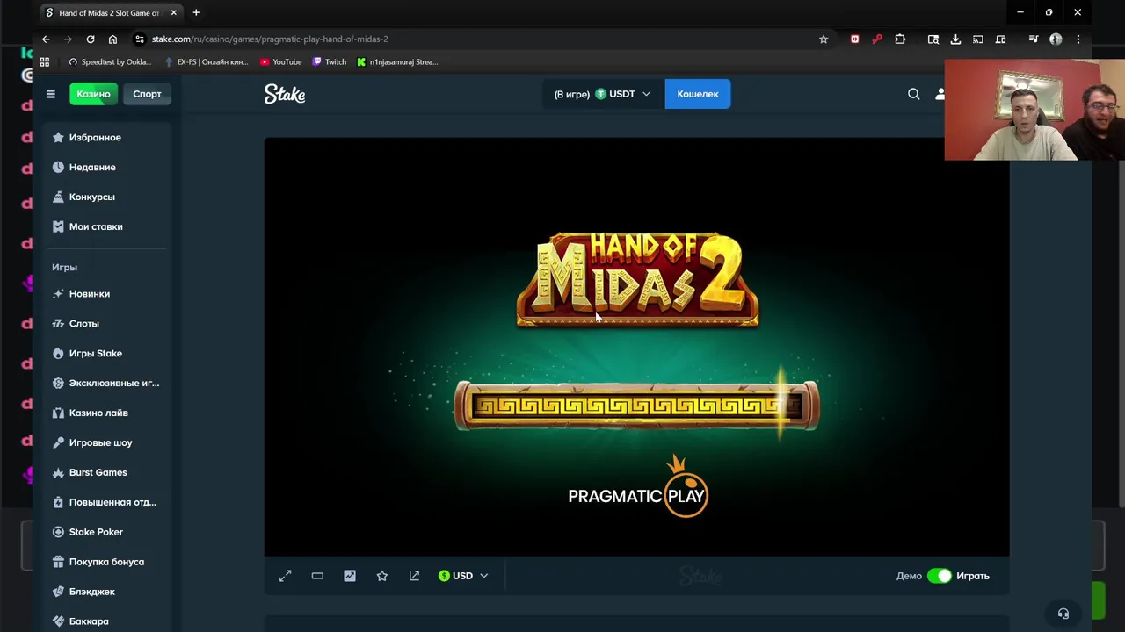Add game to favourites star
Screen dimensions: 1125x632
tap(382, 576)
